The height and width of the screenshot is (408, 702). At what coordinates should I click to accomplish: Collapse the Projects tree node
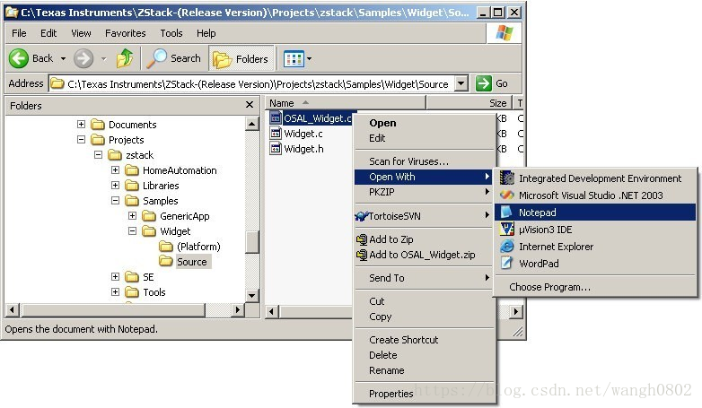point(81,140)
